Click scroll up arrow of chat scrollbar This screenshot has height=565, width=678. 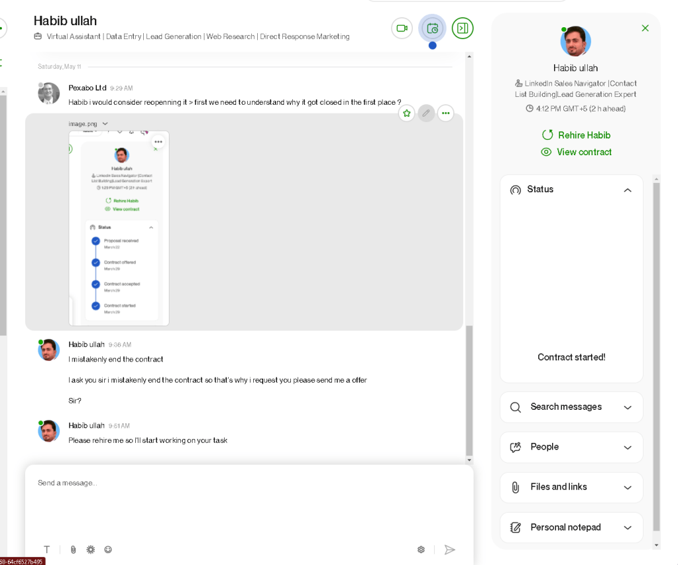(469, 56)
